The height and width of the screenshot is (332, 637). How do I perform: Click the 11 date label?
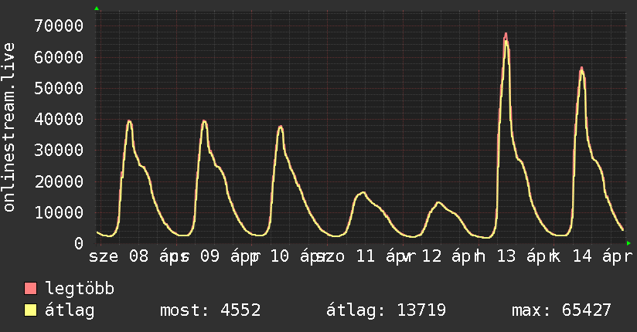(365, 256)
